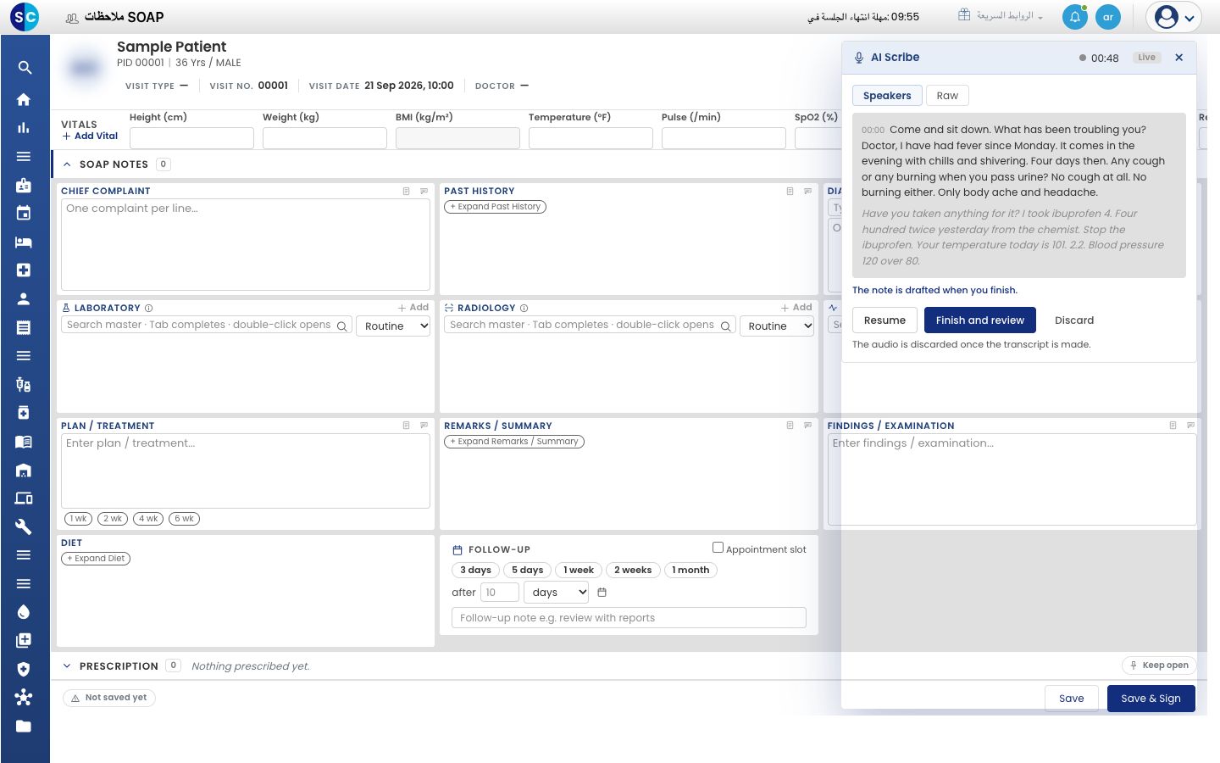
Task: Add a new vital with Add Vital
Action: [90, 136]
